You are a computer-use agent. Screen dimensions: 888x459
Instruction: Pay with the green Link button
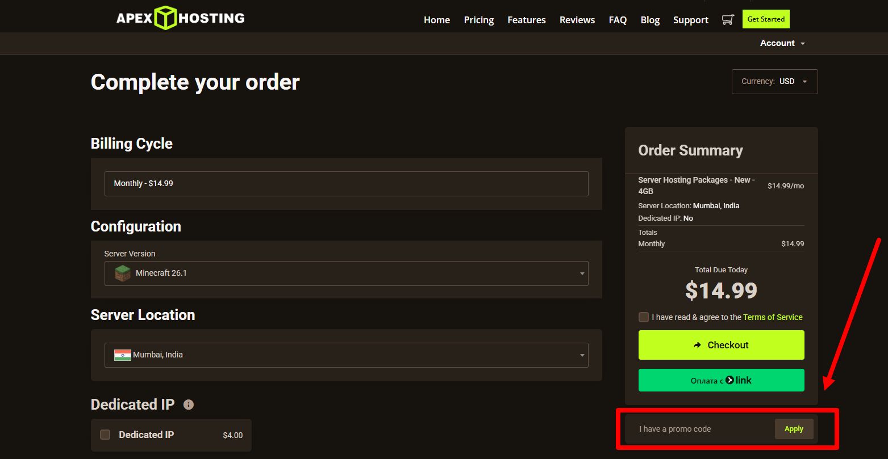coord(721,380)
